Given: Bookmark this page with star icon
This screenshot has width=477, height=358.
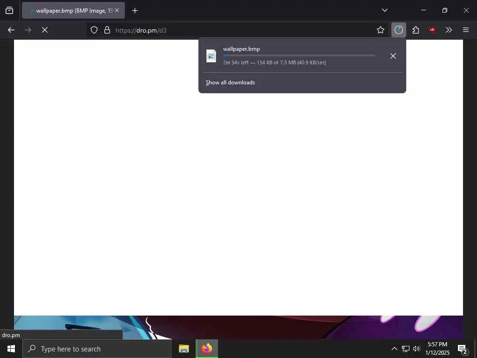Looking at the screenshot, I should tap(380, 30).
